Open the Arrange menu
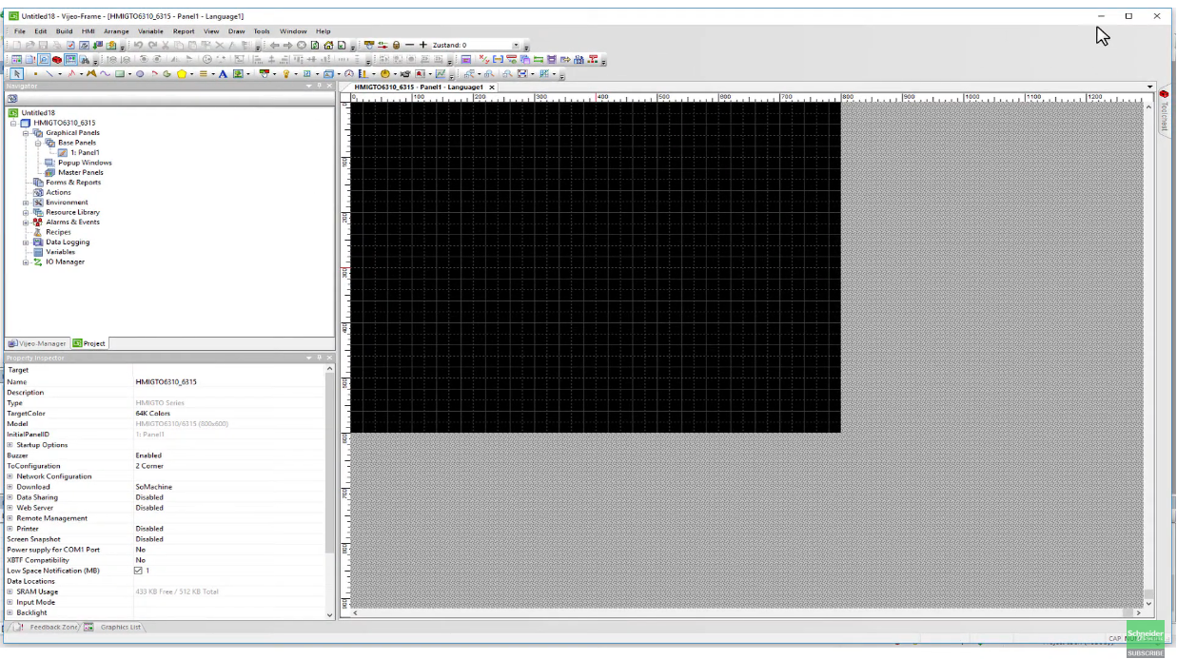The image size is (1177, 659). point(116,31)
